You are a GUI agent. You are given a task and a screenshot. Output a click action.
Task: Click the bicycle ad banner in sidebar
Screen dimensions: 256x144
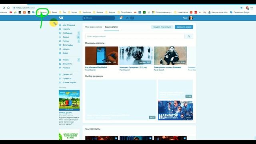[x=69, y=100]
